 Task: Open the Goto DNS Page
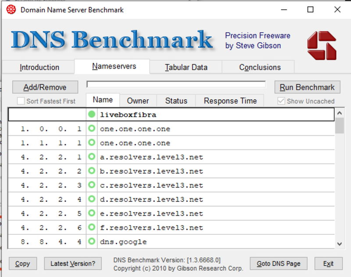click(278, 264)
